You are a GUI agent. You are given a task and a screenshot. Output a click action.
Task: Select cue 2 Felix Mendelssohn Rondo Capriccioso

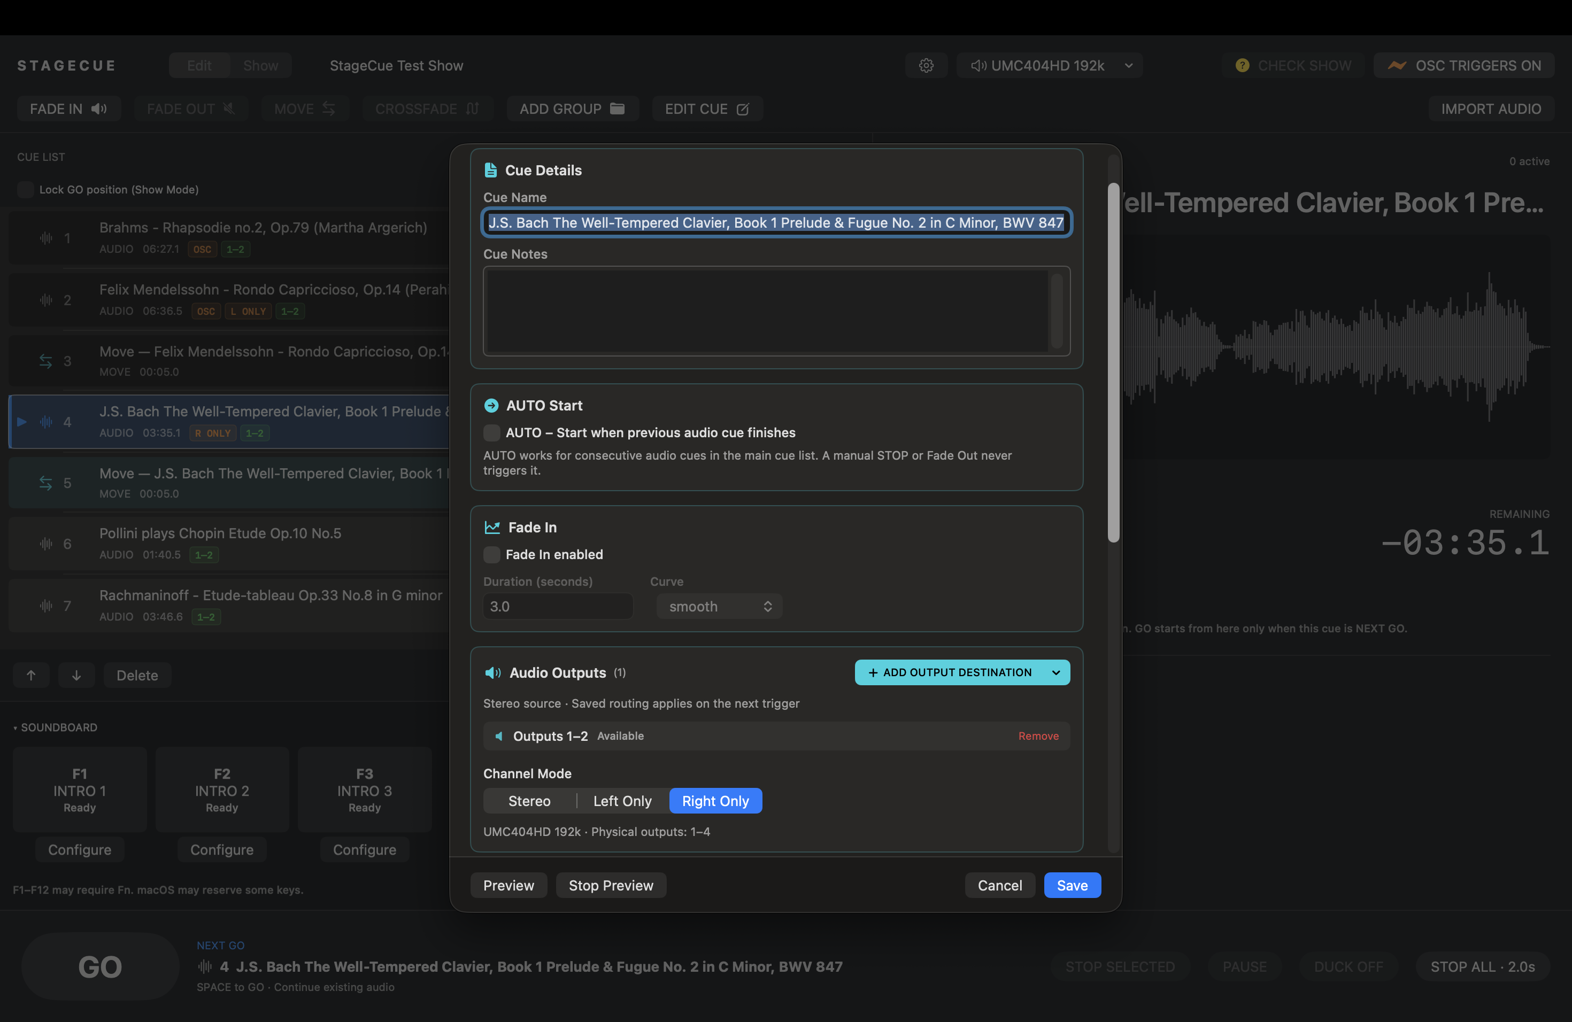(x=229, y=300)
